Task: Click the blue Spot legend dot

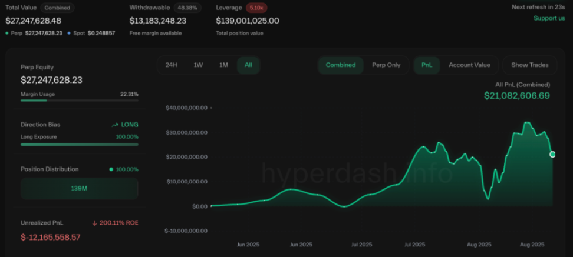Action: coord(70,33)
